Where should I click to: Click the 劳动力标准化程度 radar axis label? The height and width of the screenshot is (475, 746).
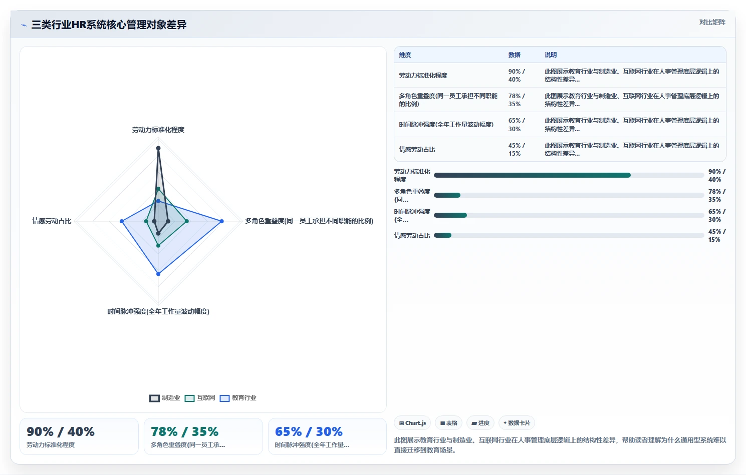coord(158,130)
